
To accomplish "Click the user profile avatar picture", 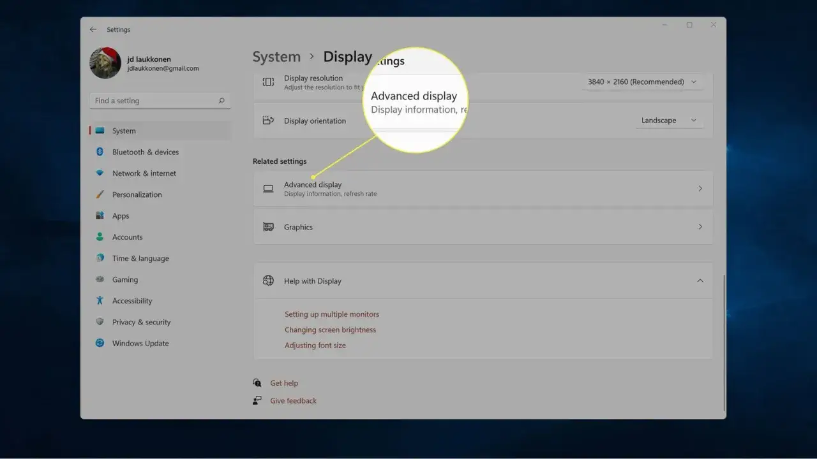I will pyautogui.click(x=105, y=63).
